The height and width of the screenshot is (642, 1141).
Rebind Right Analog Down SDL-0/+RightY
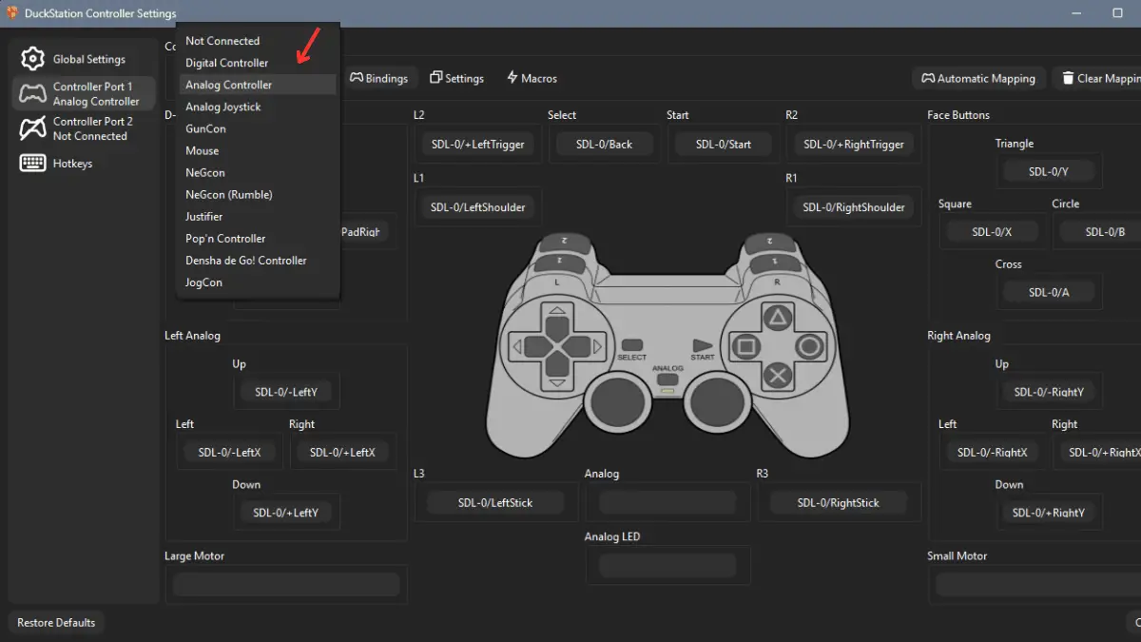pyautogui.click(x=1049, y=513)
